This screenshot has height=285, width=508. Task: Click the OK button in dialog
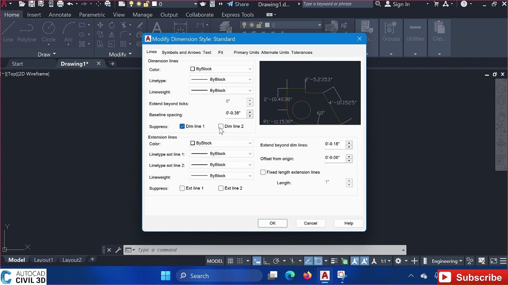[273, 223]
